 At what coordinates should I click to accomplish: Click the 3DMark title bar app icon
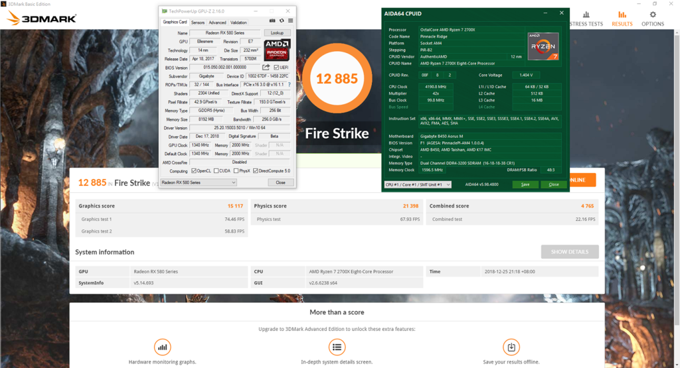[3, 4]
